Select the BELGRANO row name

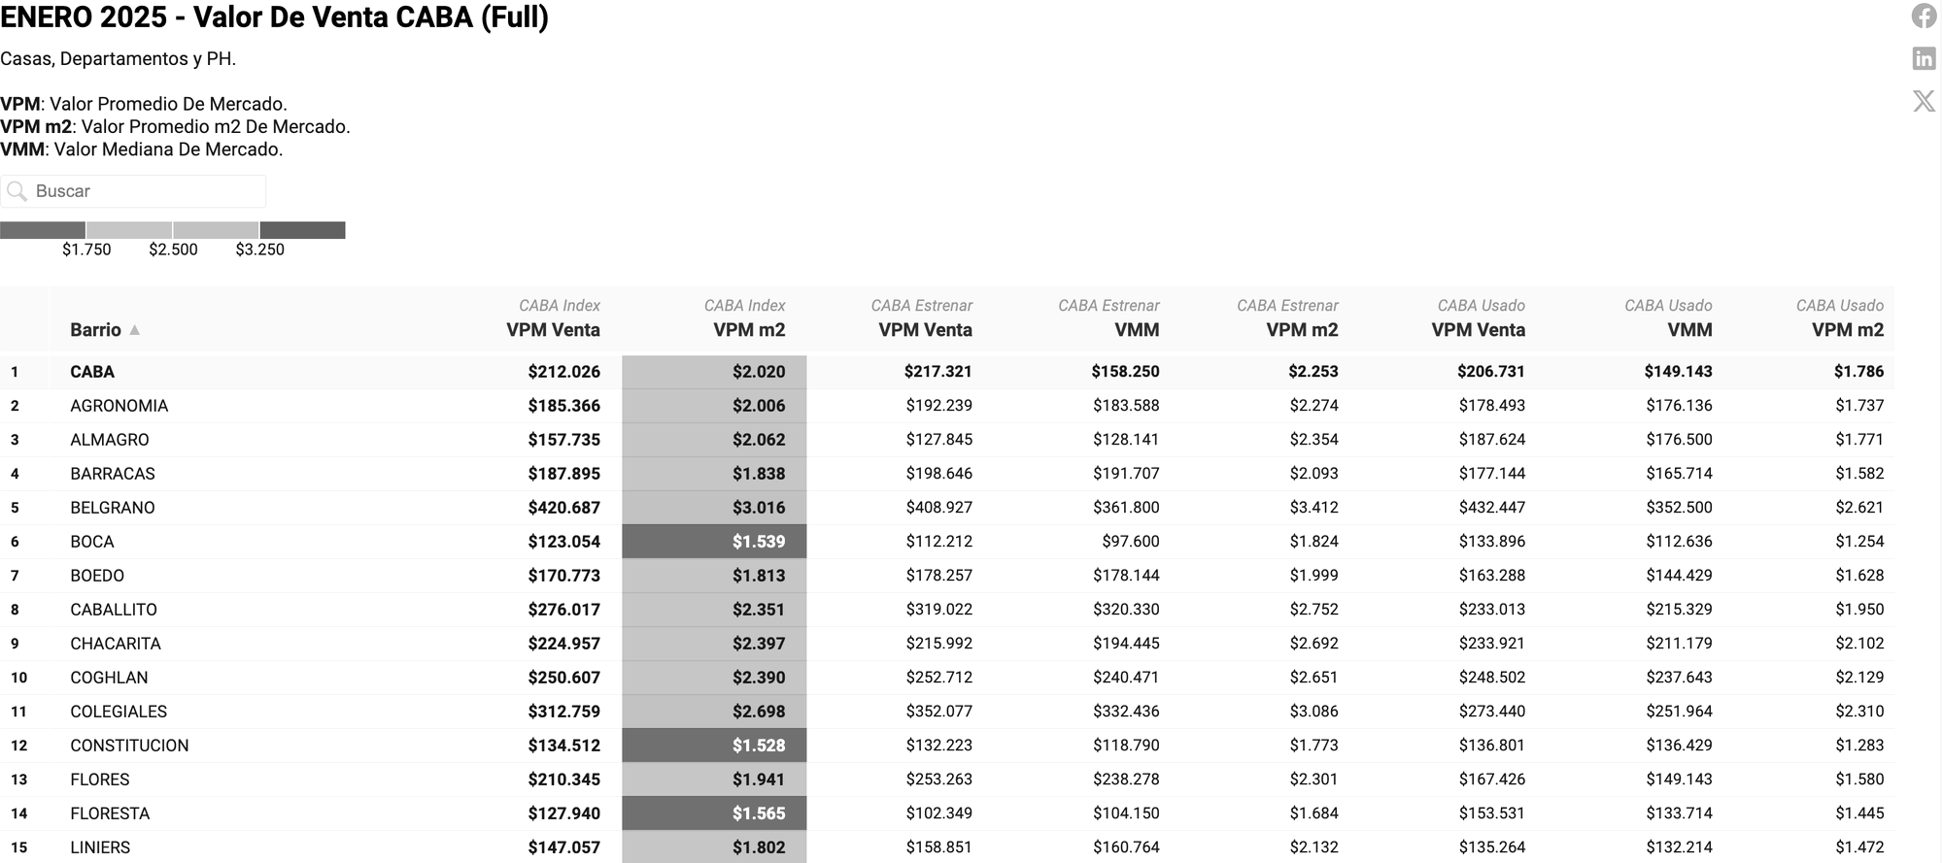click(x=113, y=508)
